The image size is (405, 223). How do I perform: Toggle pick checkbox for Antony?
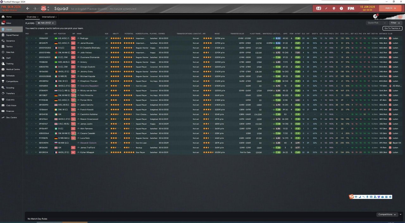pyautogui.click(x=27, y=62)
